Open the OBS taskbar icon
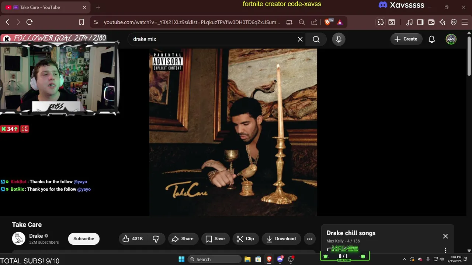The image size is (472, 265). click(x=291, y=259)
